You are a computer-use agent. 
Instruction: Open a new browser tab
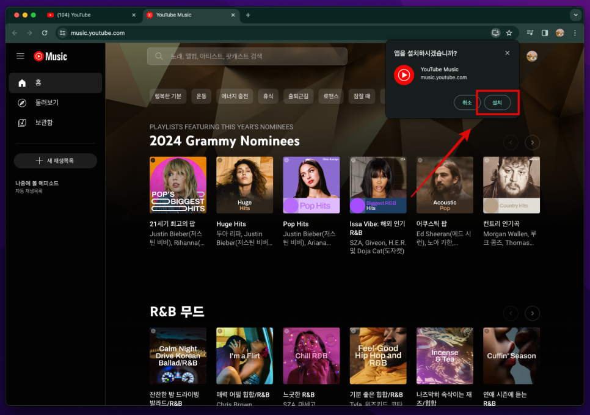point(248,15)
